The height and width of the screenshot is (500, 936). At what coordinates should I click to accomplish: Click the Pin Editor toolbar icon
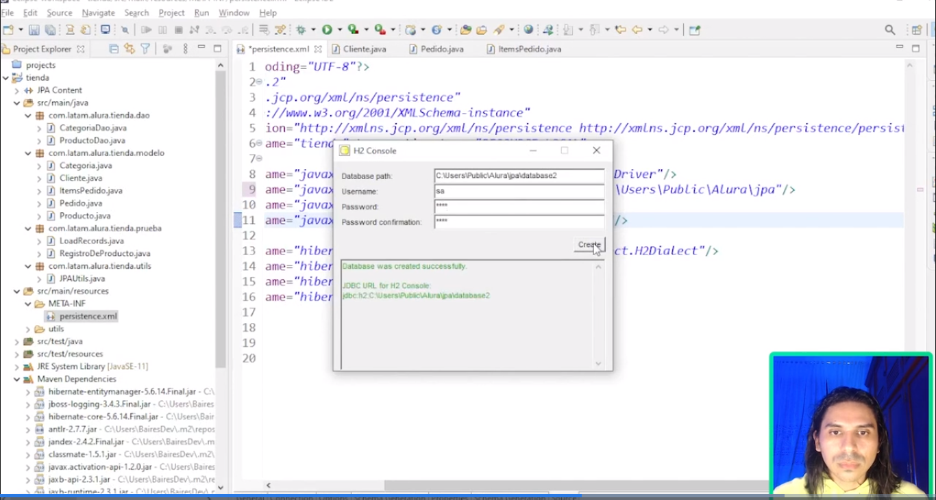pos(695,30)
